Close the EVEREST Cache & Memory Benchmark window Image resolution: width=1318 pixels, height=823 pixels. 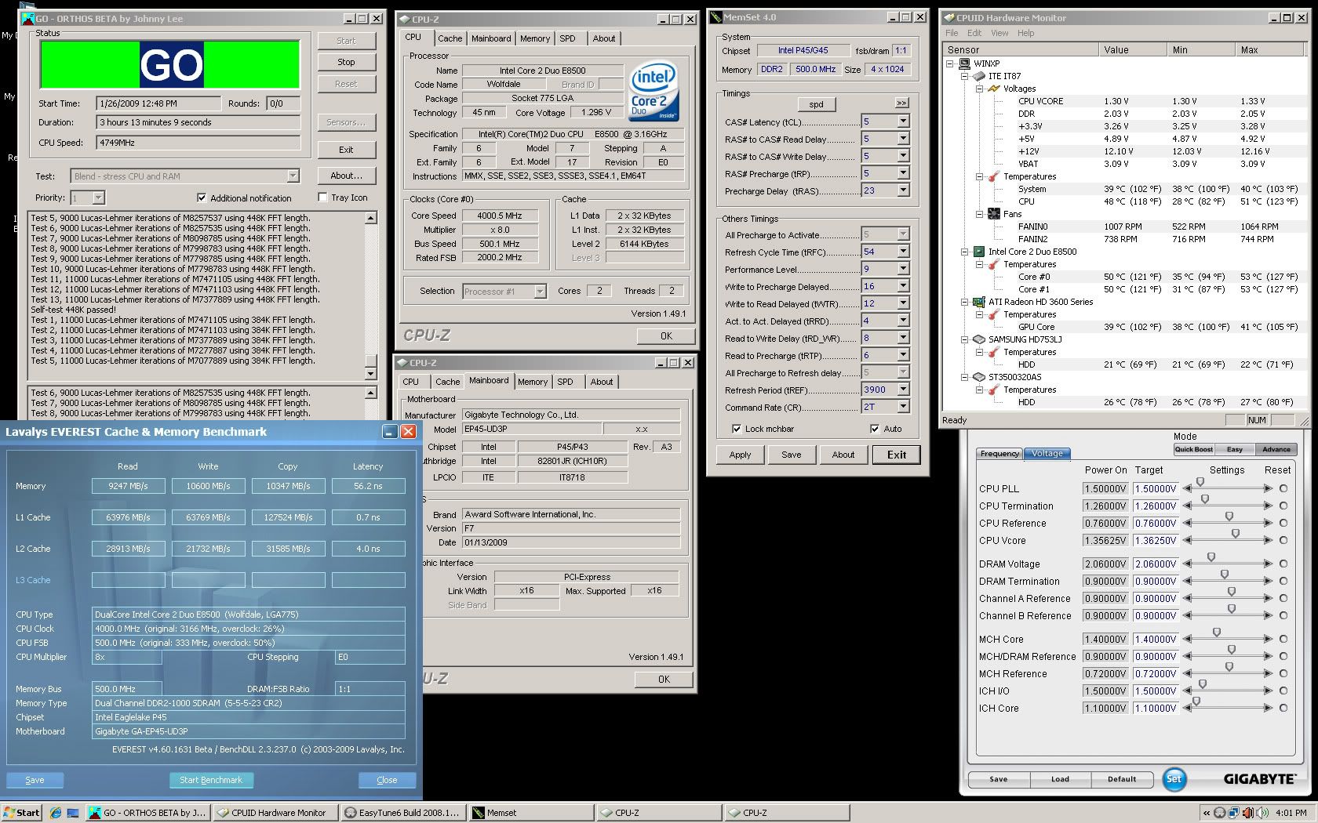[409, 432]
